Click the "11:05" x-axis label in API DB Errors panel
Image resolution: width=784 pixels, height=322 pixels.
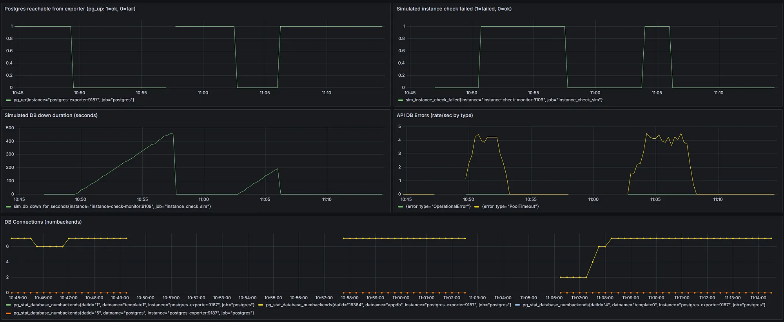[655, 199]
